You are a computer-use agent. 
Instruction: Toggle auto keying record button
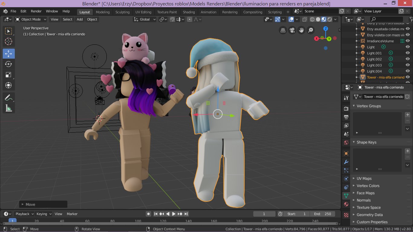tap(148, 214)
